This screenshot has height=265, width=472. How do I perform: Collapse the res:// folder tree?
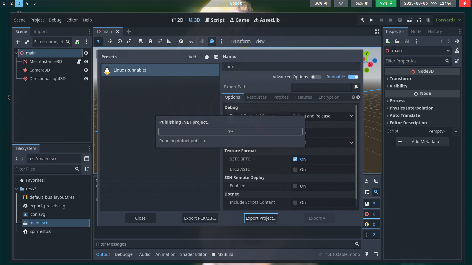tap(17, 189)
